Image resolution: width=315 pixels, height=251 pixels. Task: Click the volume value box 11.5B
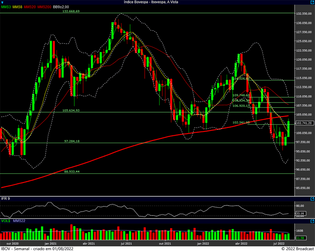[x=299, y=237]
